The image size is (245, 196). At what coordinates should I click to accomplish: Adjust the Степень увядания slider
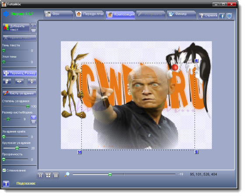pyautogui.click(x=28, y=106)
